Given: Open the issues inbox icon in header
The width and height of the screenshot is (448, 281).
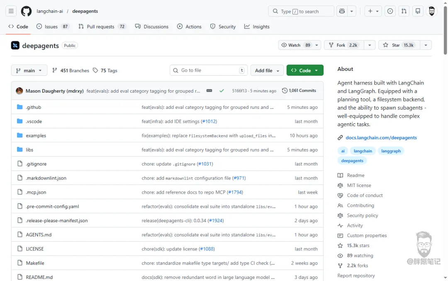Looking at the screenshot, I should (390, 11).
